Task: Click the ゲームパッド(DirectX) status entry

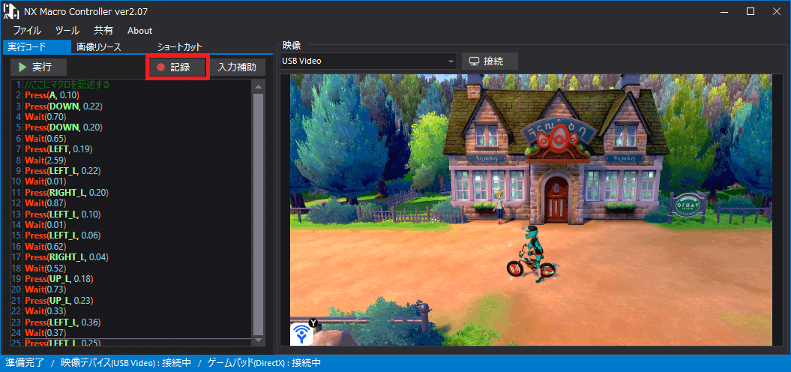Action: [x=265, y=363]
